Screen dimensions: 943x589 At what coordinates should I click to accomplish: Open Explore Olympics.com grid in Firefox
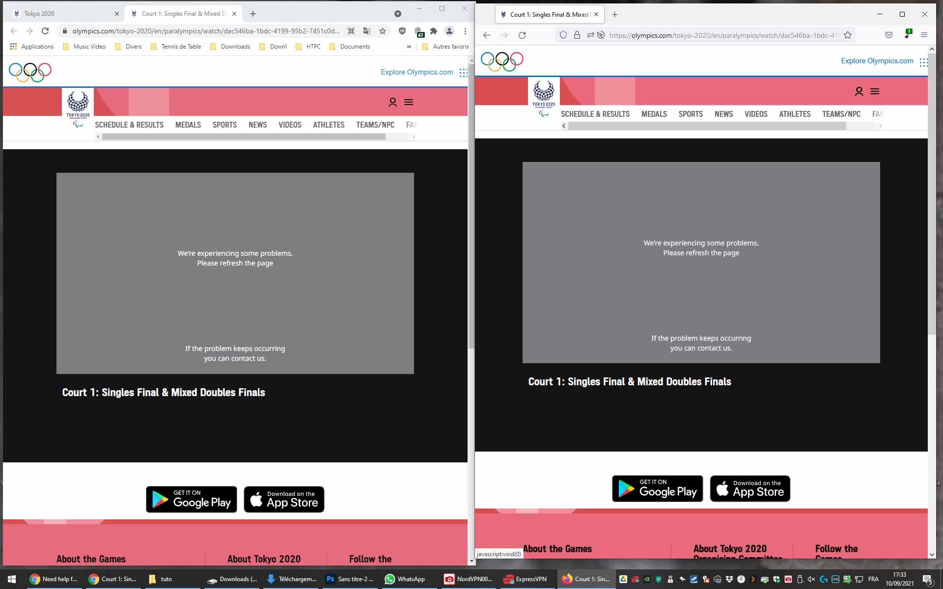pos(924,62)
